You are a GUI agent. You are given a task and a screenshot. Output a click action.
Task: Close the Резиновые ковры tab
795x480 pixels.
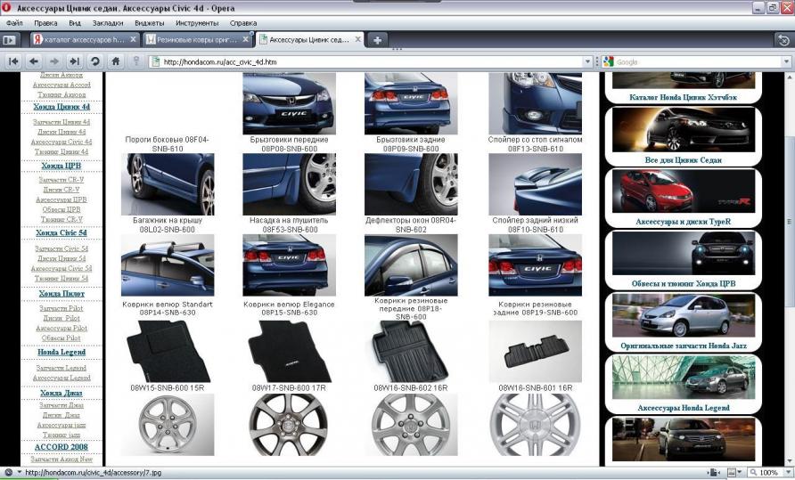click(x=245, y=39)
